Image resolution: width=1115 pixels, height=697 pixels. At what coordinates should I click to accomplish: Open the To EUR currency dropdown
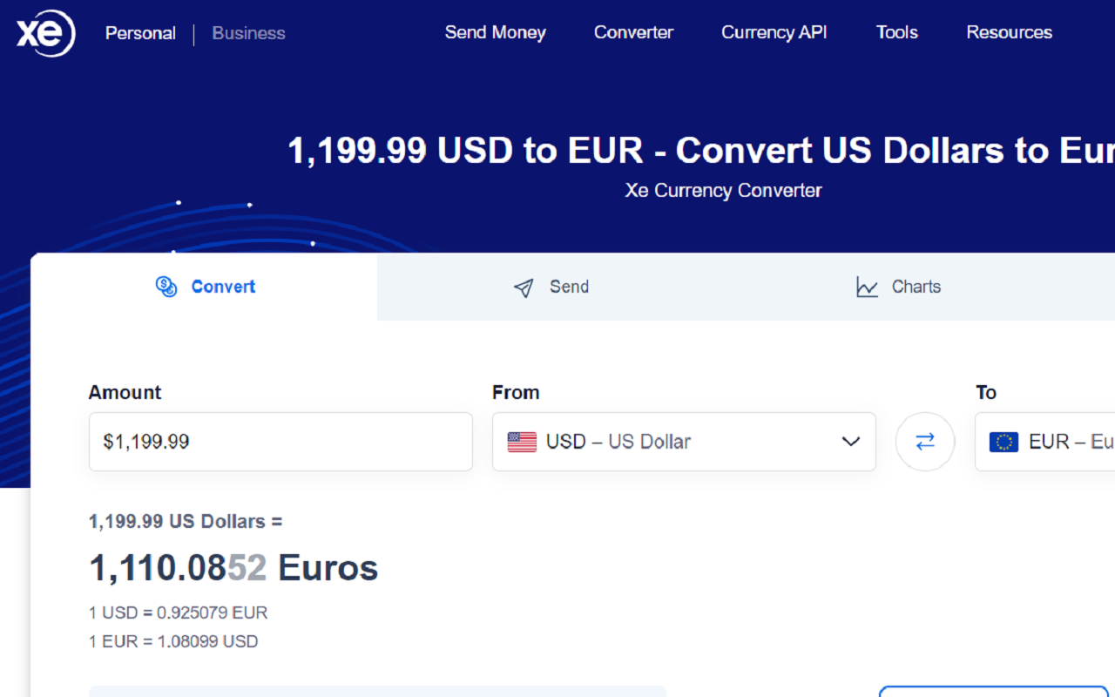coord(1044,442)
